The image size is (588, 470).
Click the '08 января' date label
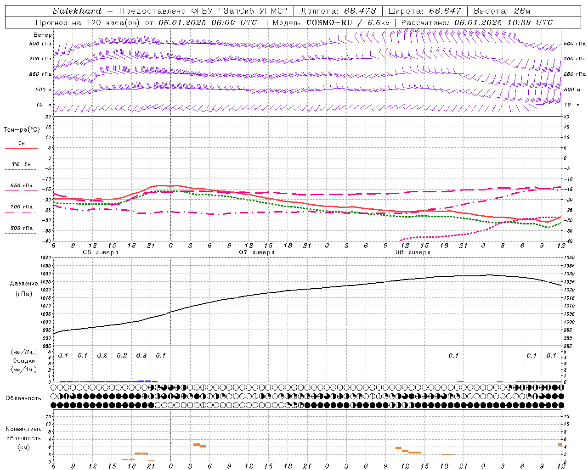tap(413, 252)
